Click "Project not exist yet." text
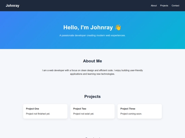Image resolution: width=185 pixels, height=138 pixels. tap(84, 114)
